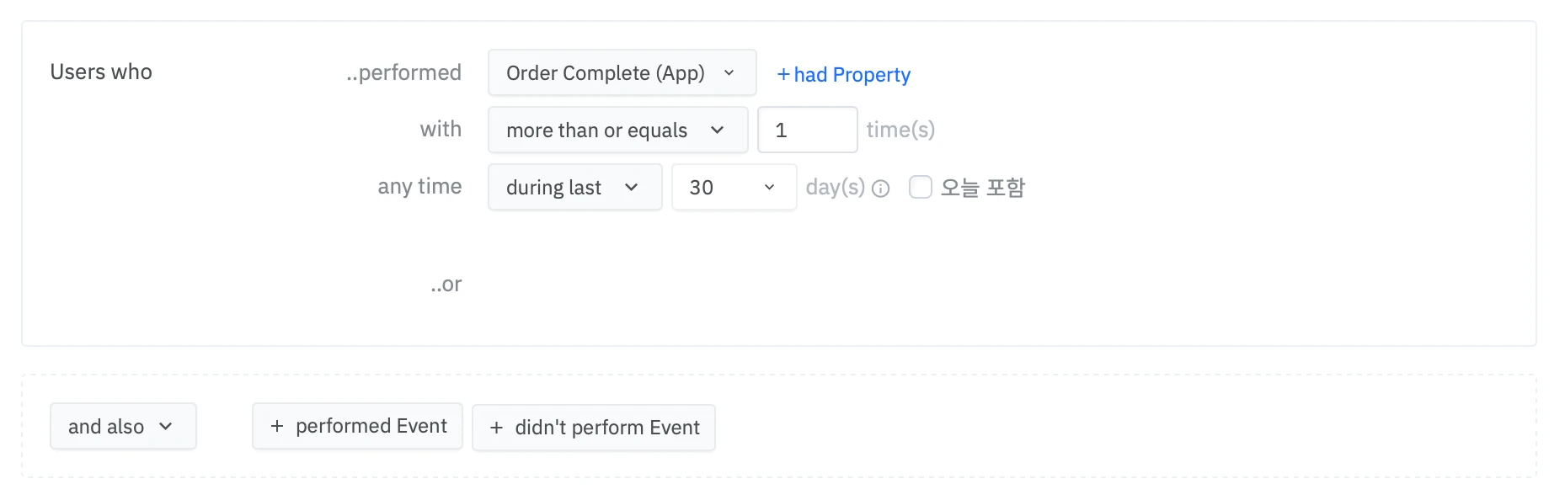Click the chevron arrow in the 30 selector

pyautogui.click(x=769, y=188)
